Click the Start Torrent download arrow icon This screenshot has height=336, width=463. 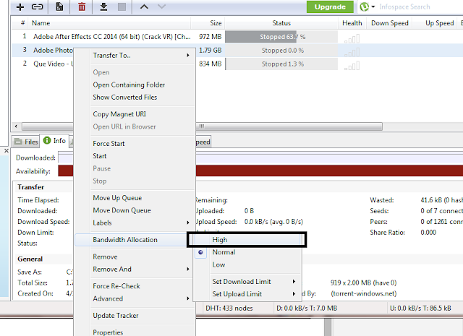103,7
